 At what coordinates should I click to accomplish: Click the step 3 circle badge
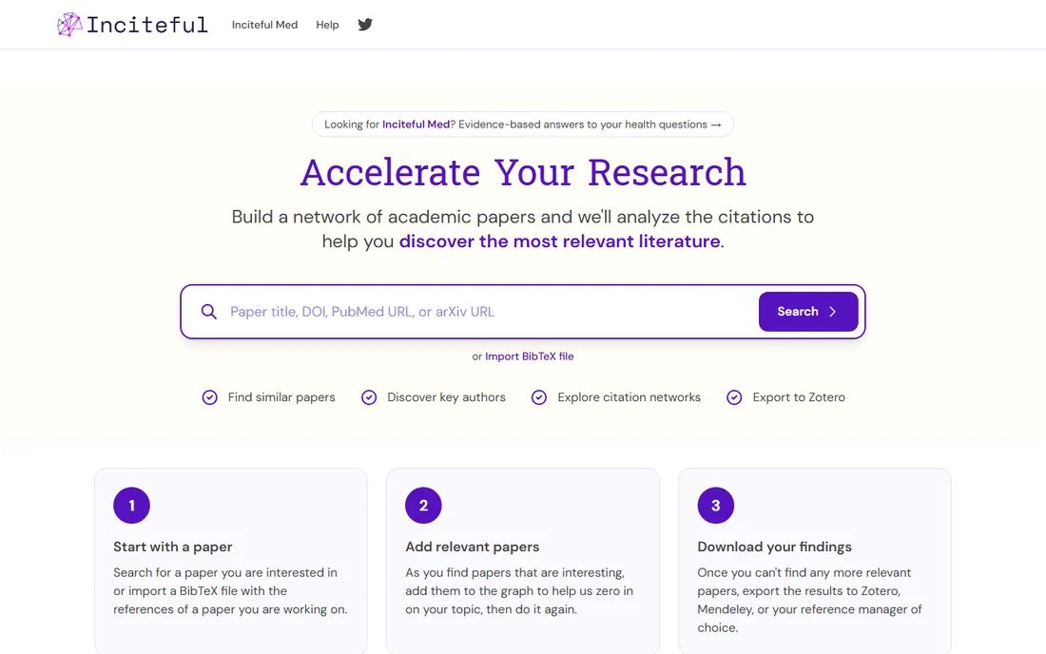(x=716, y=506)
